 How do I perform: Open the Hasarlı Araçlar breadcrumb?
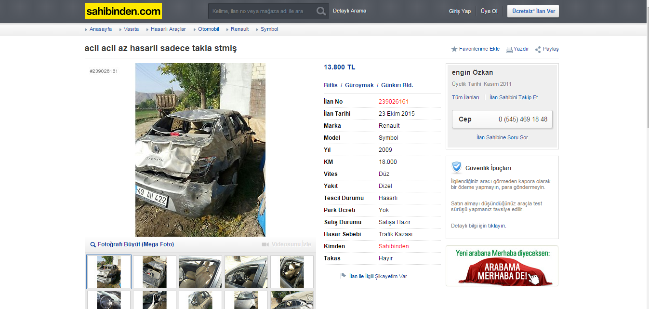168,29
